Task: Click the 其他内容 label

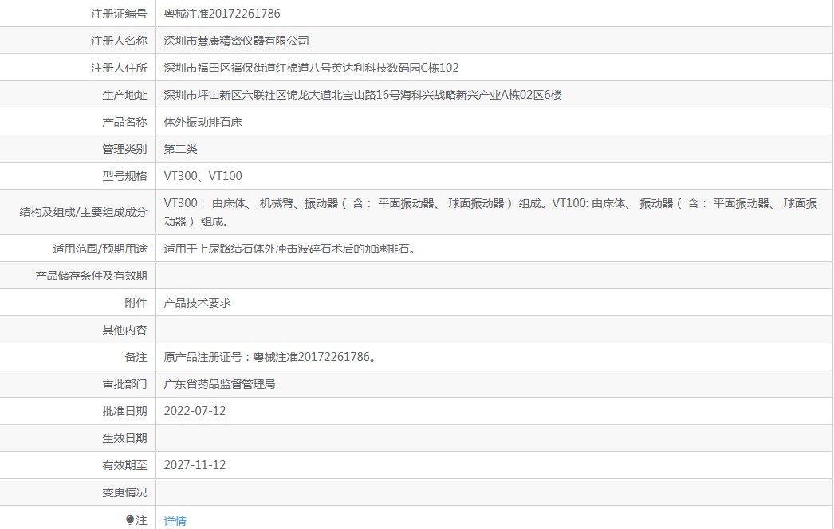Action: (x=124, y=330)
